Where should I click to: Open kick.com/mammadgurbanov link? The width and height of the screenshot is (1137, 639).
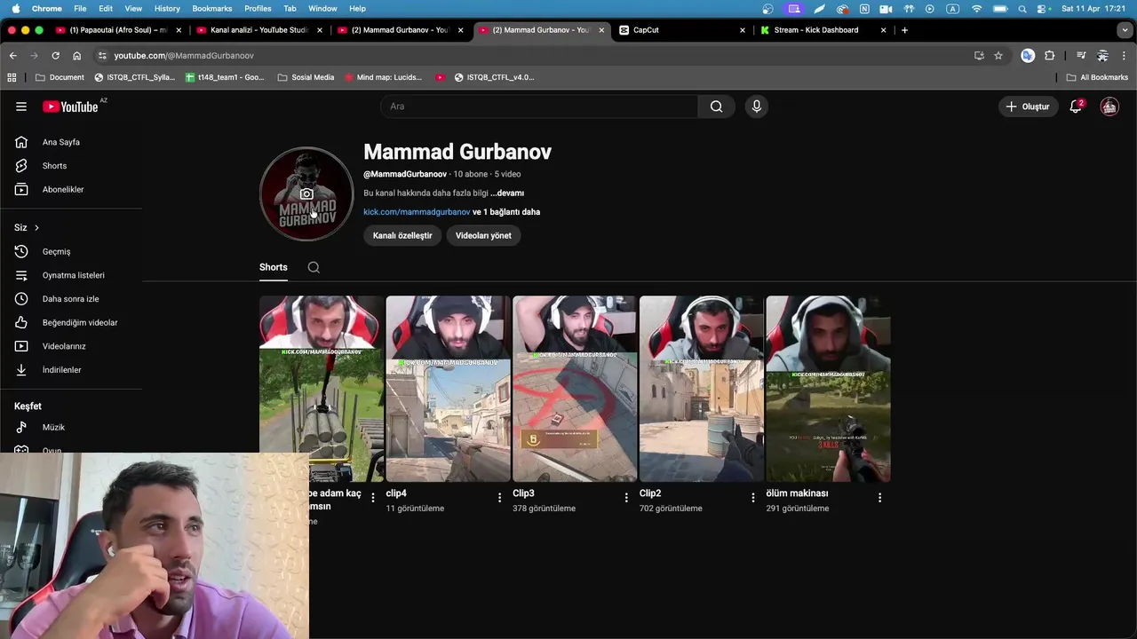click(x=417, y=212)
